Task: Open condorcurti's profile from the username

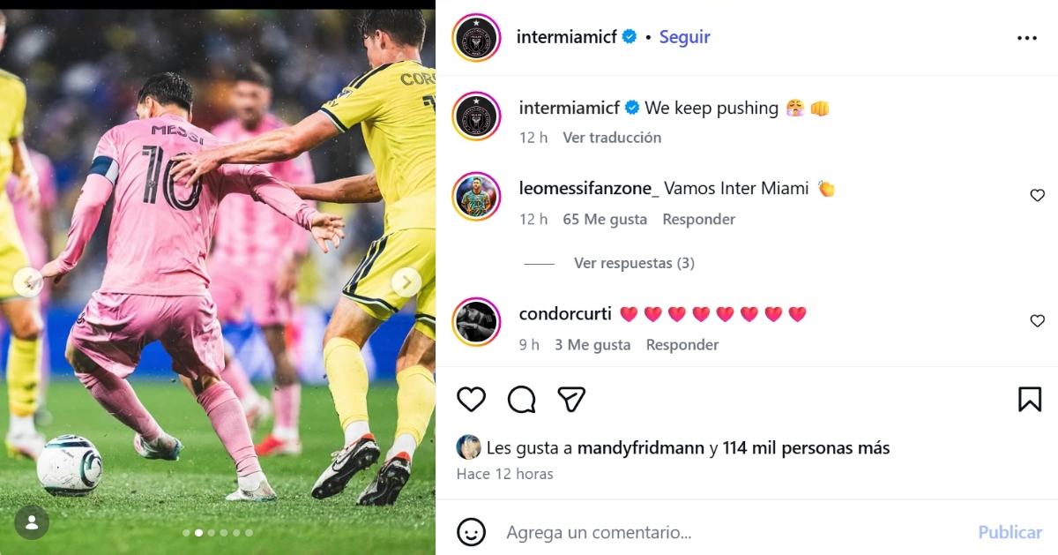Action: tap(564, 313)
